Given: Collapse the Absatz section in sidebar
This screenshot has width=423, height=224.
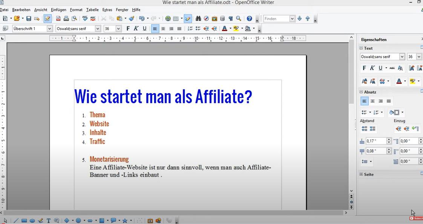Looking at the screenshot, I should 361,92.
